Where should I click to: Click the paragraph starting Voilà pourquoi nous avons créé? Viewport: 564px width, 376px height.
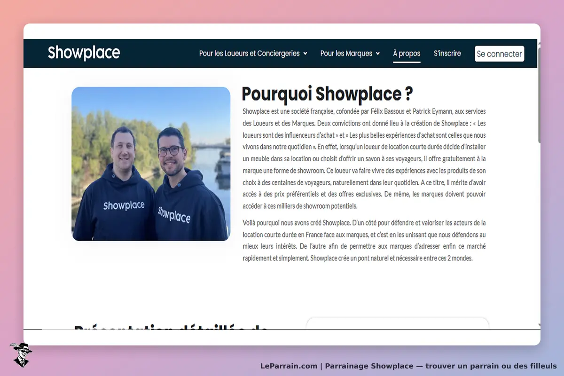pyautogui.click(x=364, y=240)
